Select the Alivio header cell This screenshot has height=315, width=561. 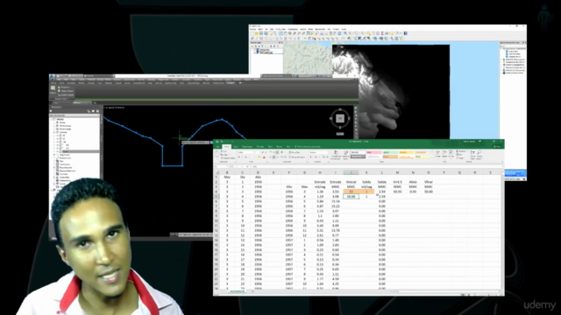coord(413,182)
